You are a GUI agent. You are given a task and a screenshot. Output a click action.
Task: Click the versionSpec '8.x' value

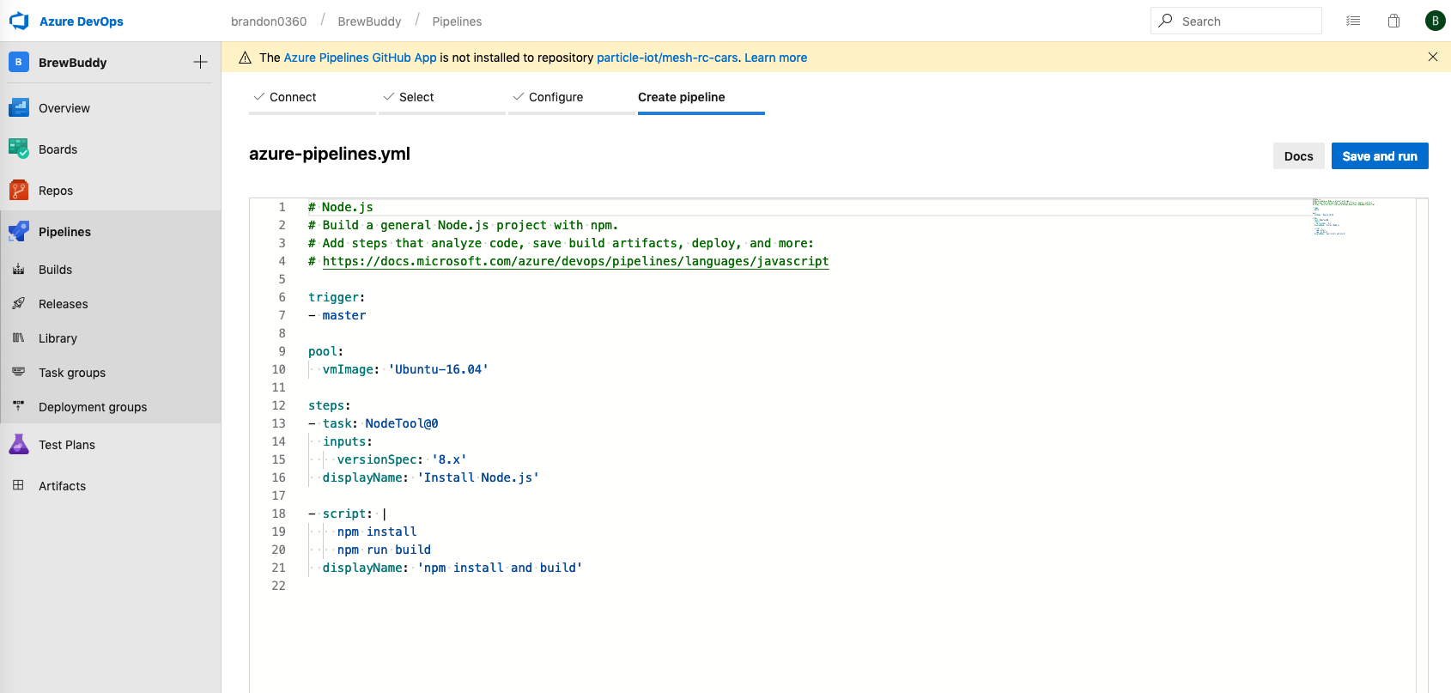(x=449, y=459)
